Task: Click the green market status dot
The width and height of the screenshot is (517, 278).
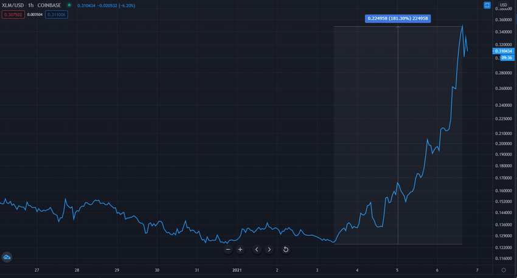Action: click(69, 5)
